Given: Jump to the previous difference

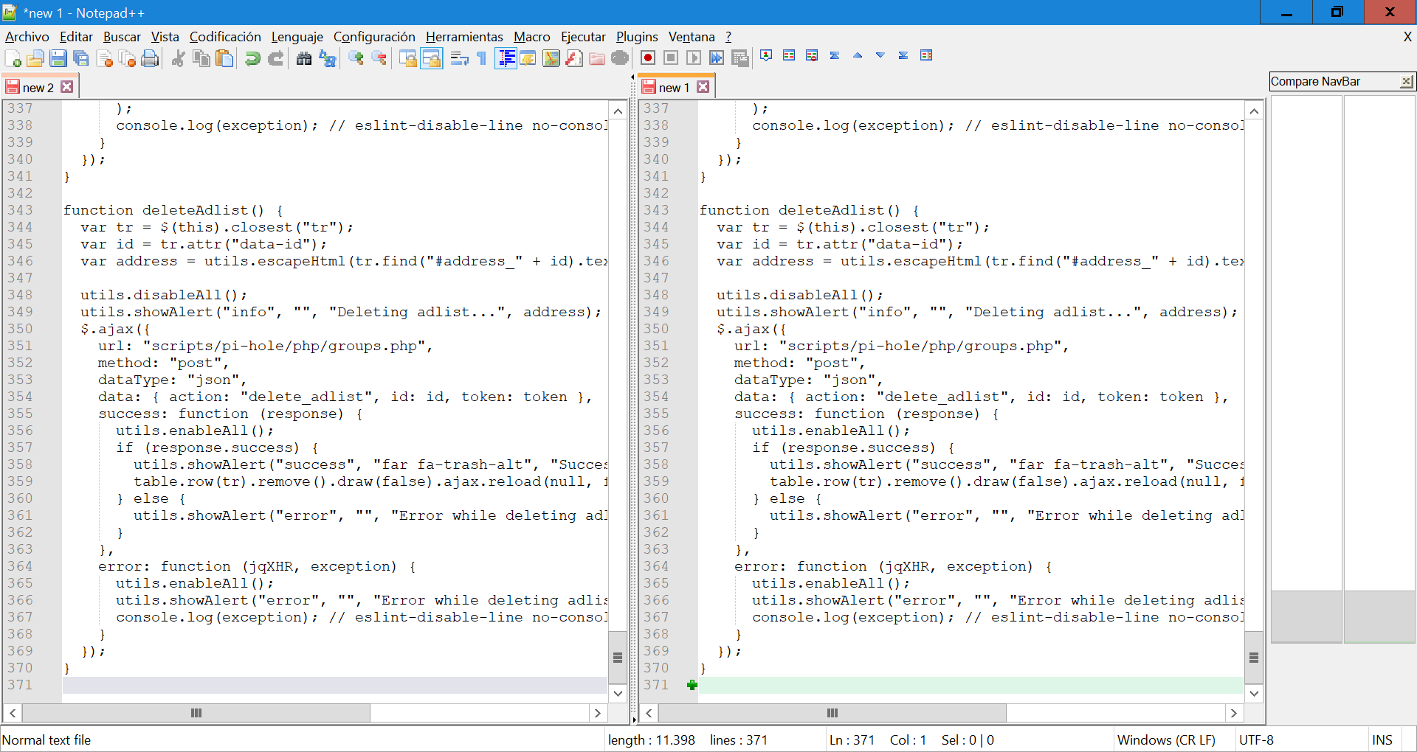Looking at the screenshot, I should coord(858,57).
